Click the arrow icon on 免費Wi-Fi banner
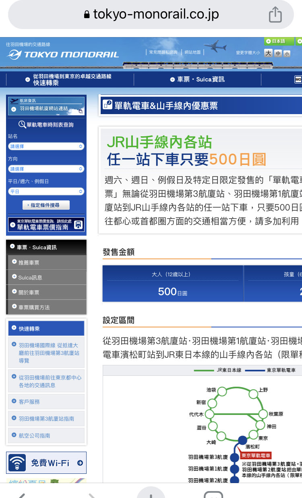 [x=80, y=463]
